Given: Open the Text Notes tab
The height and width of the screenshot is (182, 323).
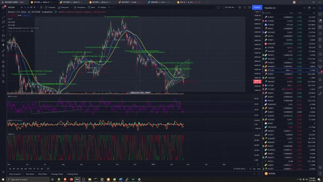Looking at the screenshot, I should tap(30, 174).
